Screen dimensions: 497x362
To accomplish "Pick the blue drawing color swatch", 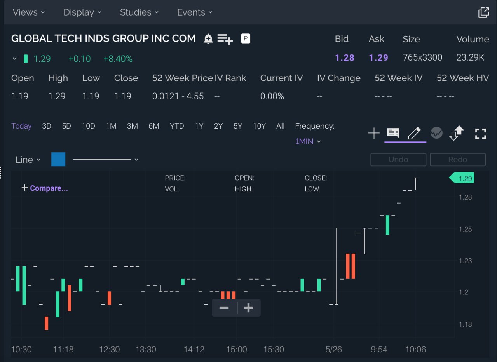I will (x=58, y=159).
